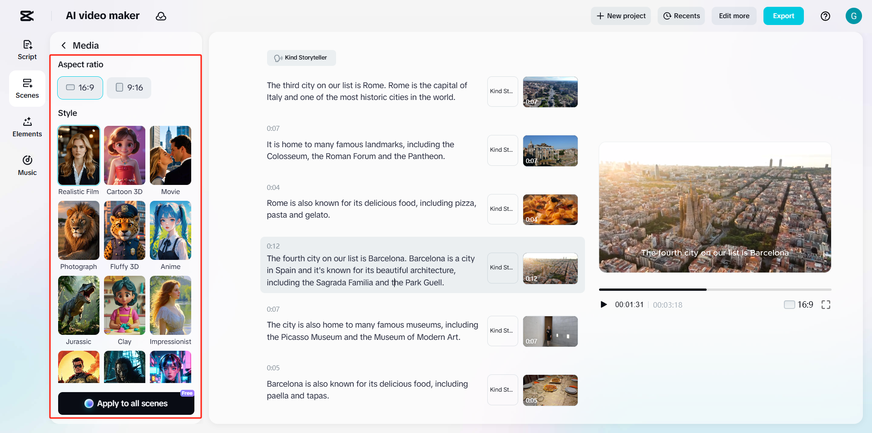Toggle the Kind Storyteller voice chip
The width and height of the screenshot is (872, 433).
pyautogui.click(x=301, y=58)
